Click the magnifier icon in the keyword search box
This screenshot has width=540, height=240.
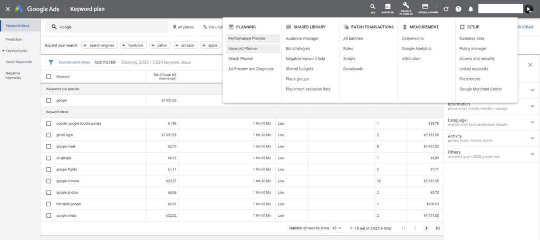54,27
